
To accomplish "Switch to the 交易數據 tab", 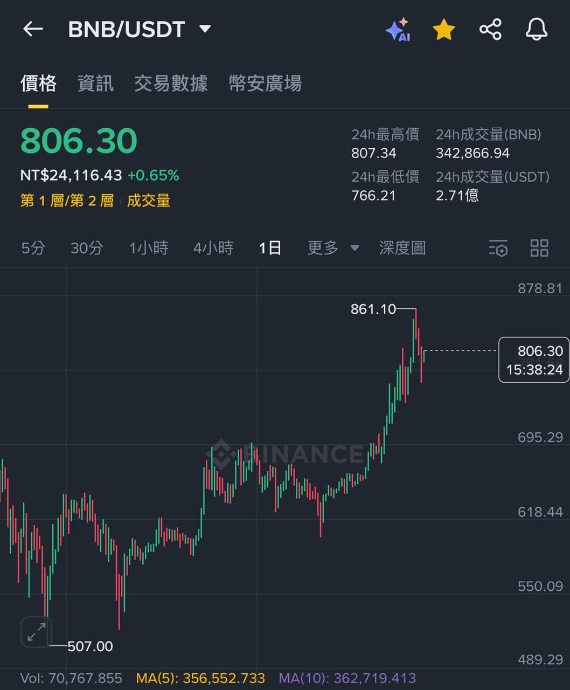I will coord(171,84).
